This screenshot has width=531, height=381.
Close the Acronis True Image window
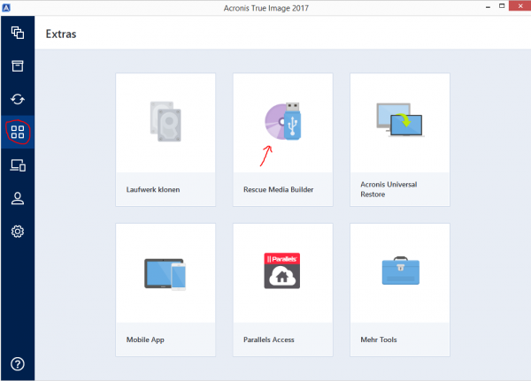[517, 8]
